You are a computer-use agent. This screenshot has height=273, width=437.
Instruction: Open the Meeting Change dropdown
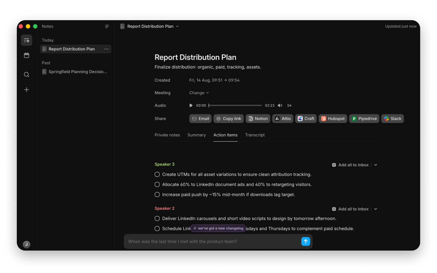(x=199, y=93)
